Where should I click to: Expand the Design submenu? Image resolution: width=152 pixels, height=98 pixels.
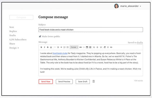pyautogui.click(x=14, y=48)
